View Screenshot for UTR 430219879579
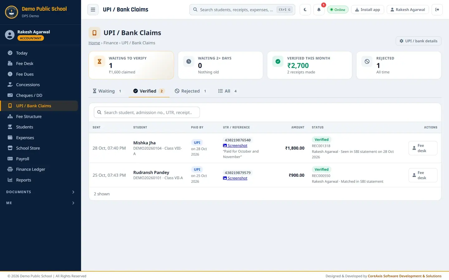The width and height of the screenshot is (449, 280). pyautogui.click(x=235, y=178)
